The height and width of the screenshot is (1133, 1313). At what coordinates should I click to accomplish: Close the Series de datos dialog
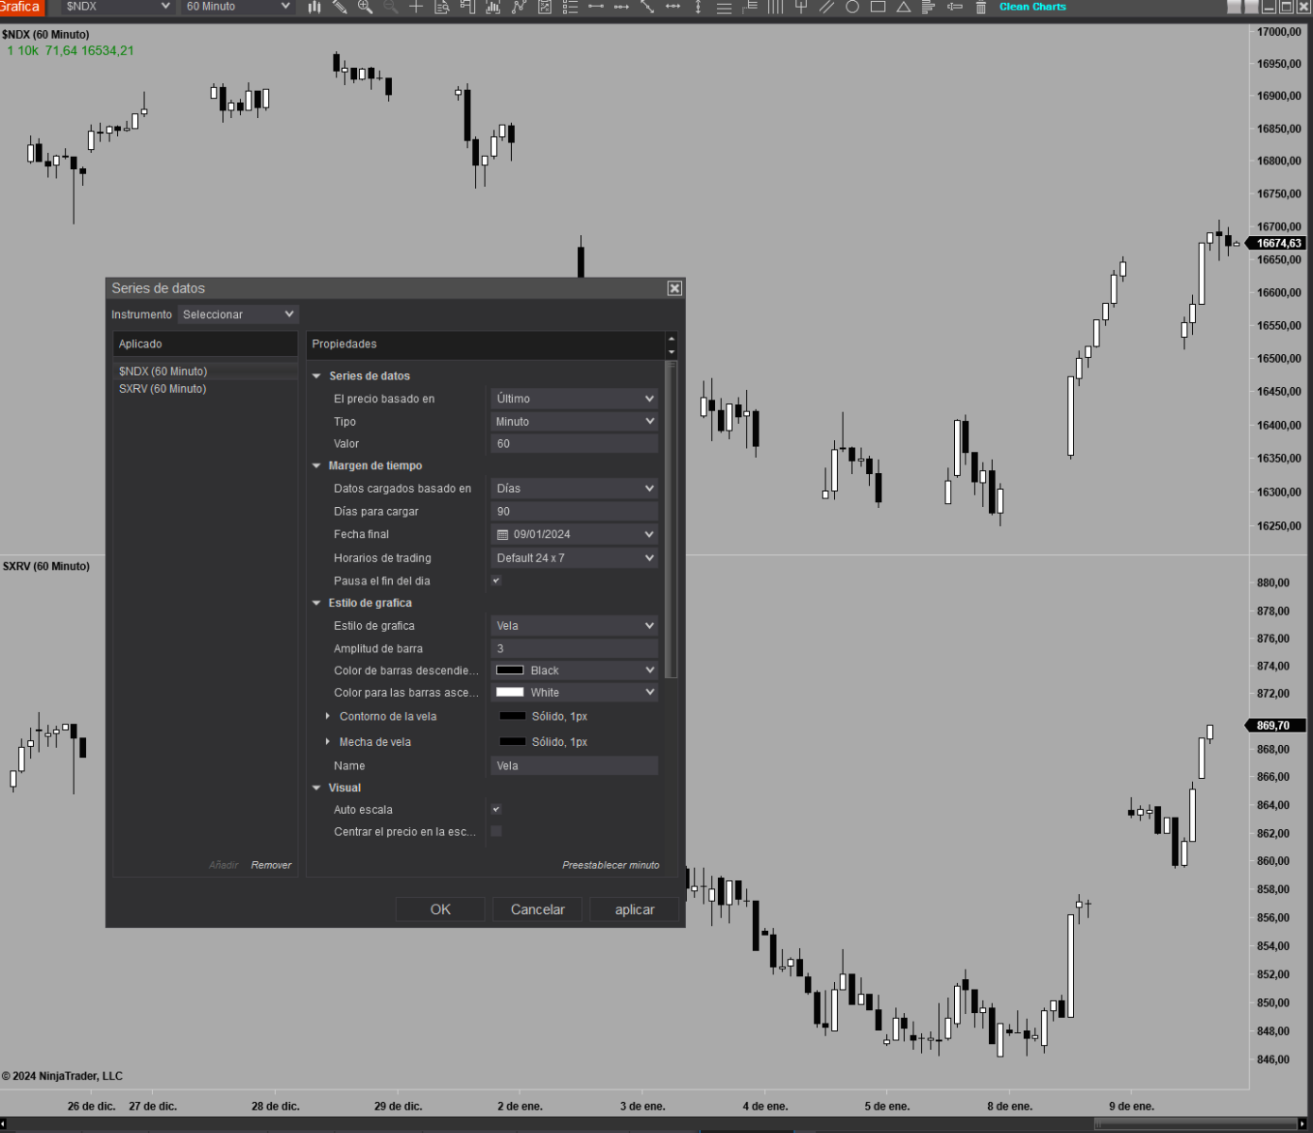click(674, 288)
